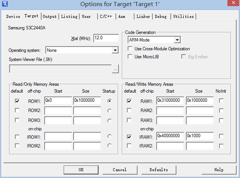Click the Xtal (MHz) input field
The width and height of the screenshot is (240, 178).
click(x=106, y=38)
